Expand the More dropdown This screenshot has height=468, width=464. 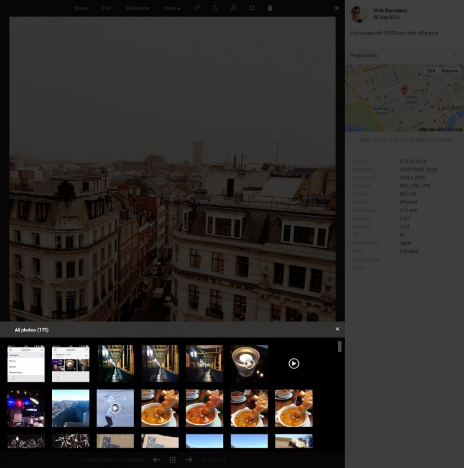pyautogui.click(x=172, y=8)
